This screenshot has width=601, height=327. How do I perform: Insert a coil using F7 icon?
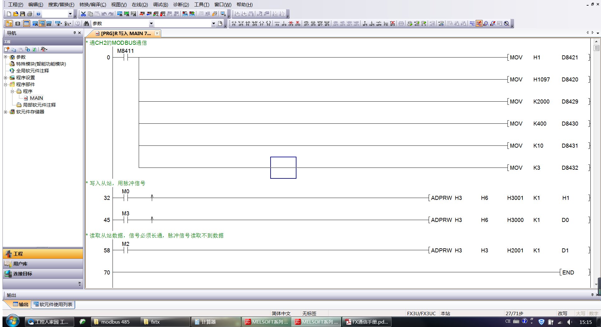click(x=262, y=24)
